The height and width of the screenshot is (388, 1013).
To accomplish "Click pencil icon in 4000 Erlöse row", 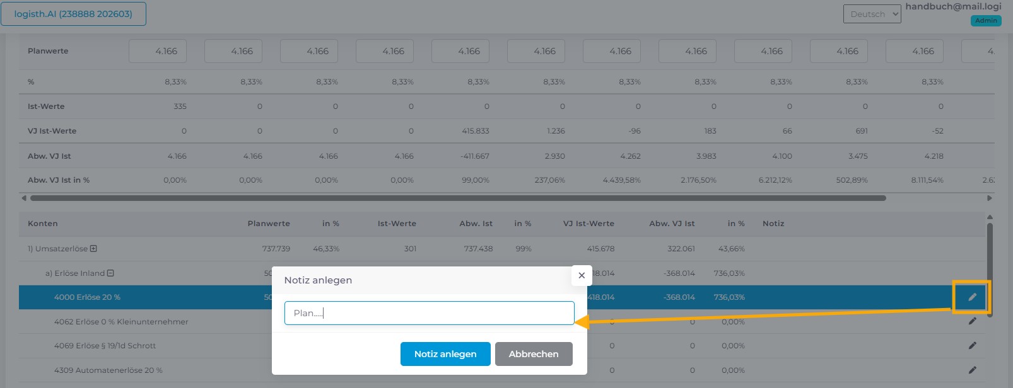I will click(972, 297).
